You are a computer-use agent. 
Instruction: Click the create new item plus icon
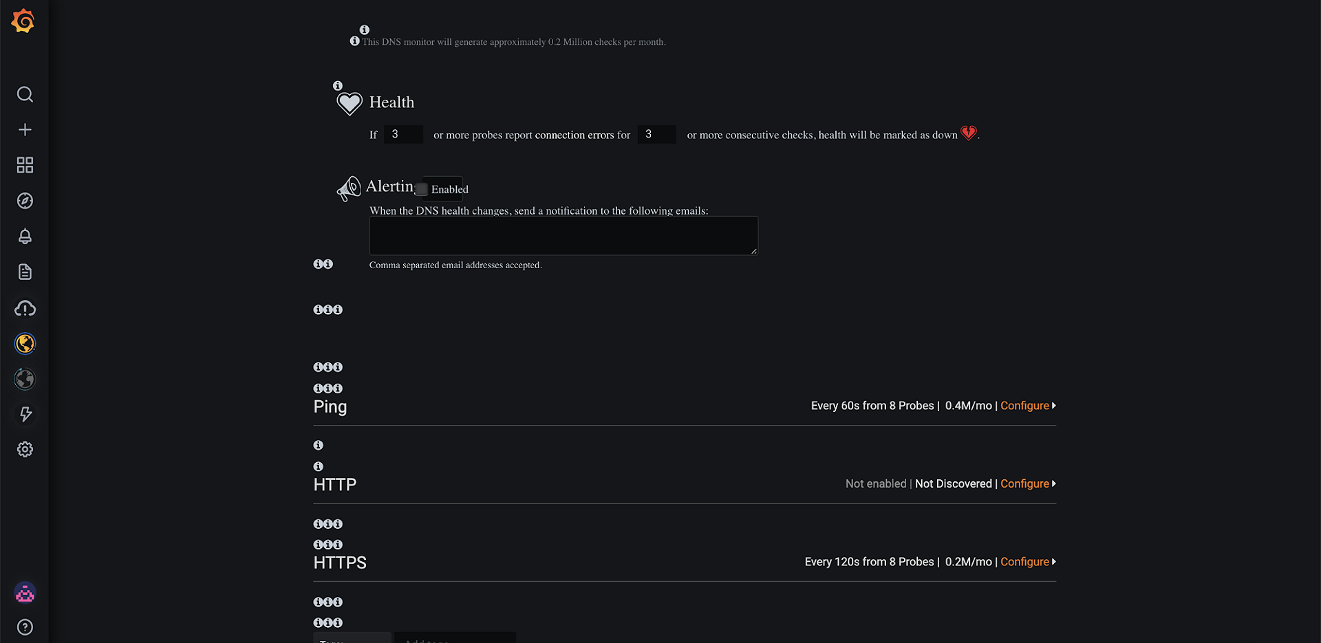tap(25, 129)
